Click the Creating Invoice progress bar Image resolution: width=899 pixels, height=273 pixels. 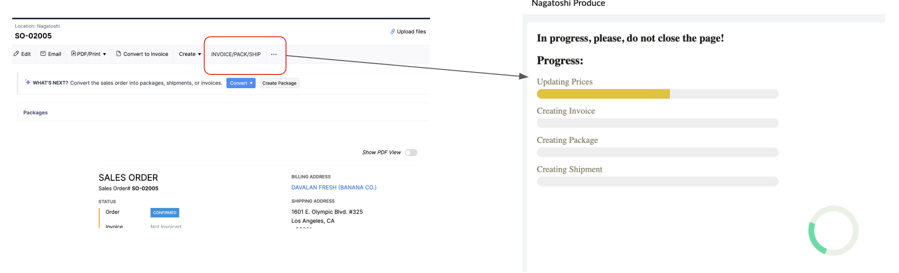click(657, 123)
